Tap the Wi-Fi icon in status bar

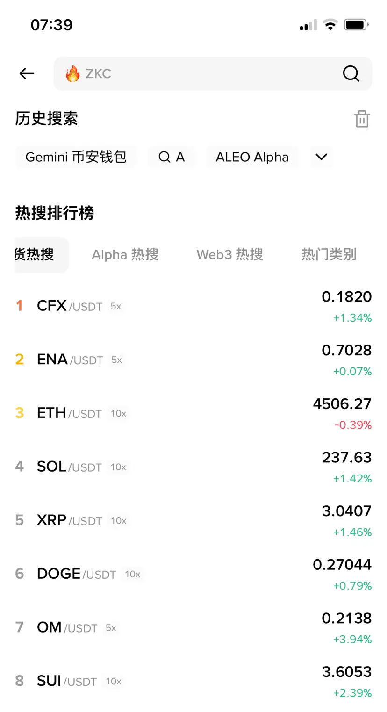330,25
